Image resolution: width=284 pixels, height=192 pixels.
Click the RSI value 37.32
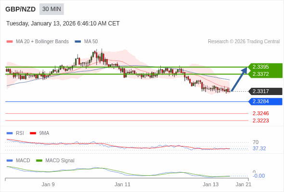259,148
